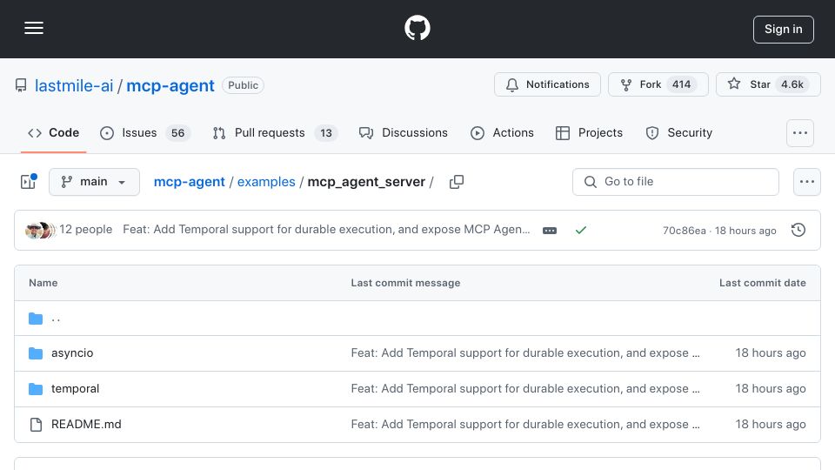Viewport: 835px width, 470px height.
Task: Expand the file tree side panel
Action: (28, 182)
